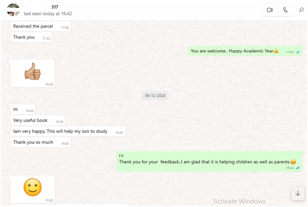
Task: Open search in this chat
Action: coord(301,10)
